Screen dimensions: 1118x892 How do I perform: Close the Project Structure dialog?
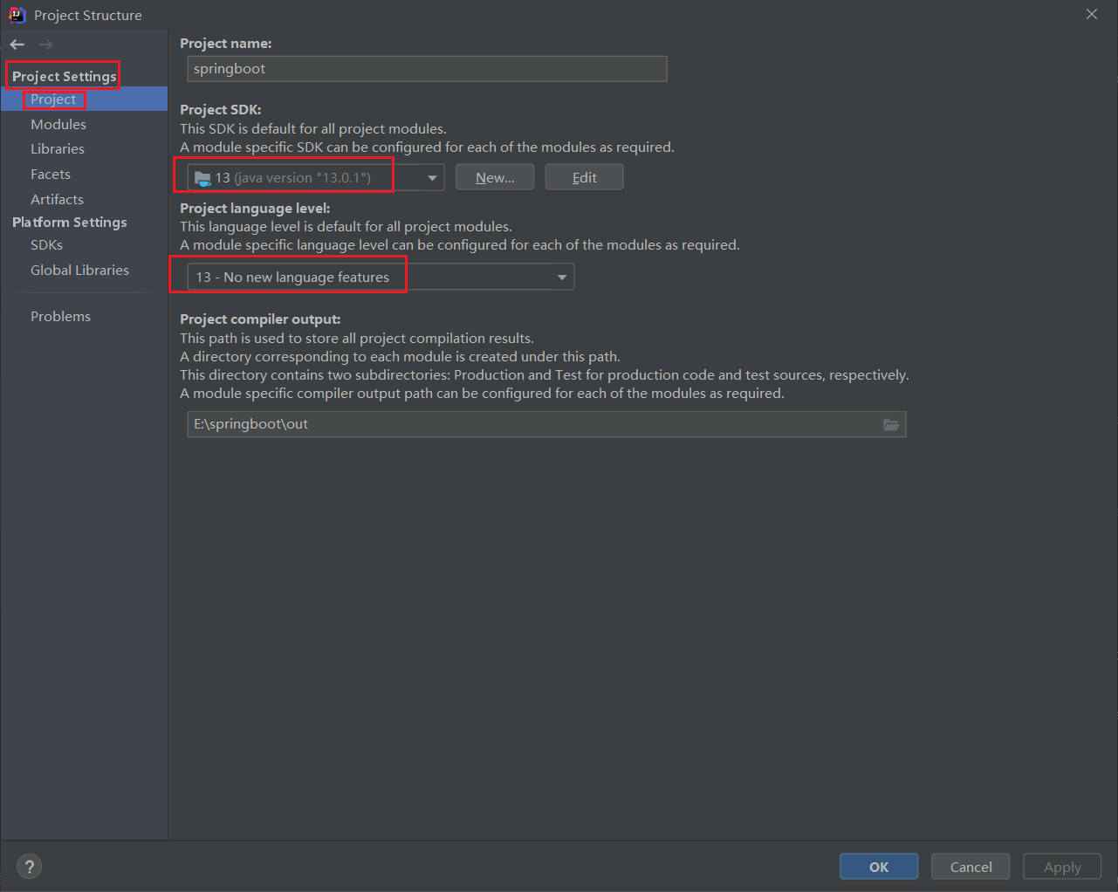[x=1092, y=15]
